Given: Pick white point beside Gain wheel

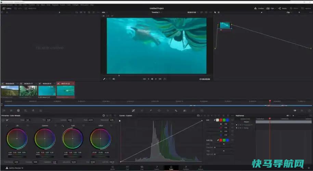Looking at the screenshot, I should [x=63, y=126].
